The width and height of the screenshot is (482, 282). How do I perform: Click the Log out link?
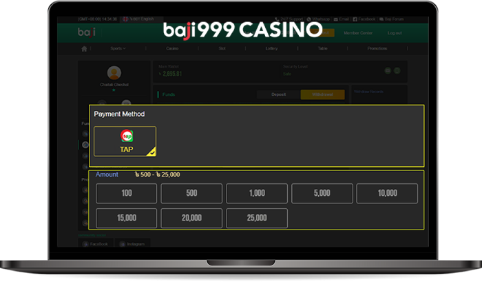(395, 33)
